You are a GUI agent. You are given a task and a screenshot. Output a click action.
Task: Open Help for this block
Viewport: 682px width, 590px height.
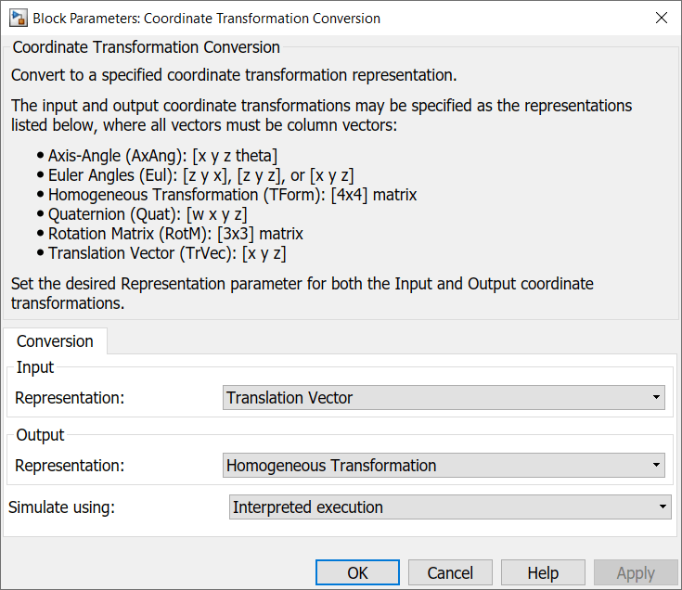(543, 573)
